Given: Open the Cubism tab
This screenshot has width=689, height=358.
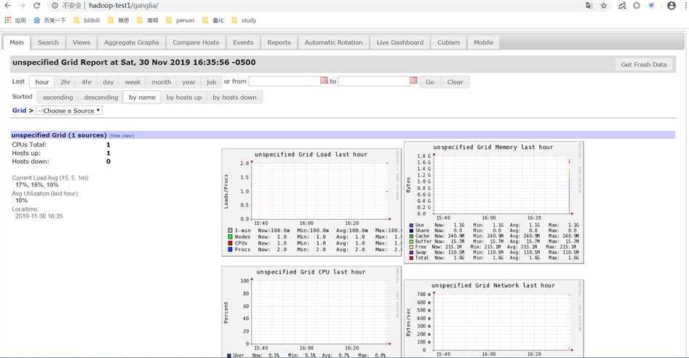Looking at the screenshot, I should [x=449, y=42].
